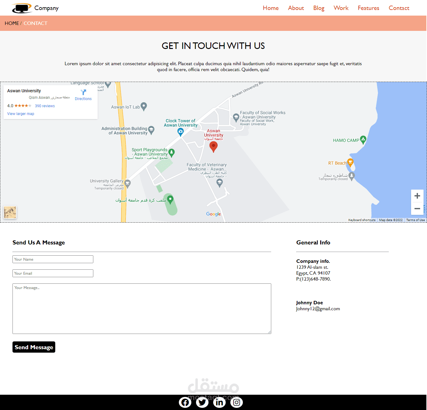Open the LinkedIn icon in footer
Screen dimensions: 427x410
[219, 403]
